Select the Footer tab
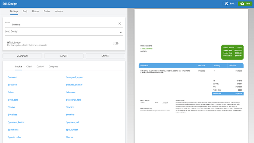This screenshot has width=254, height=143. [47, 11]
